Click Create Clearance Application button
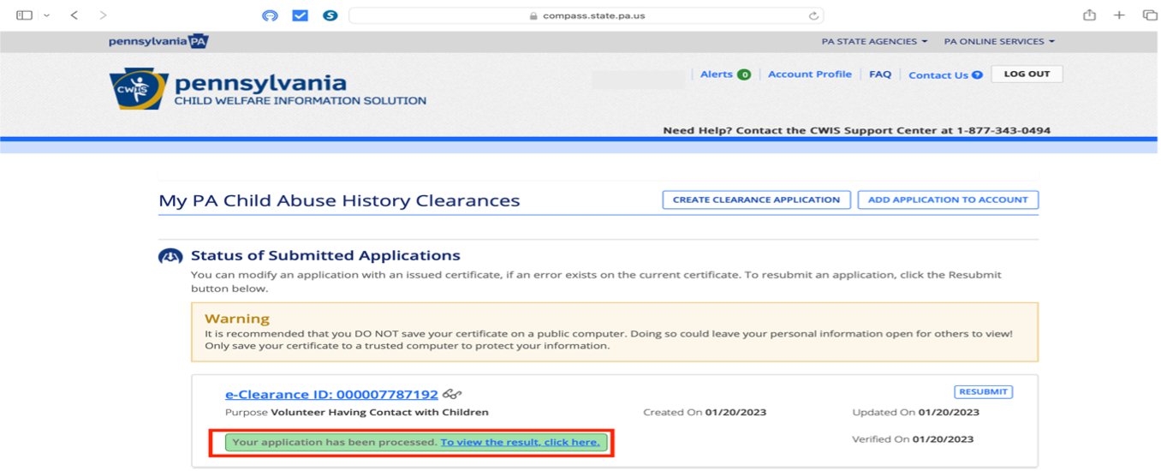1161x471 pixels. 755,200
